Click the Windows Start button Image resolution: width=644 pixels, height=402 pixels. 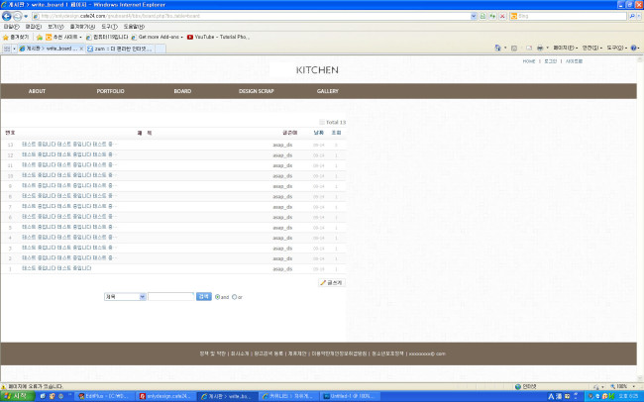pos(17,395)
